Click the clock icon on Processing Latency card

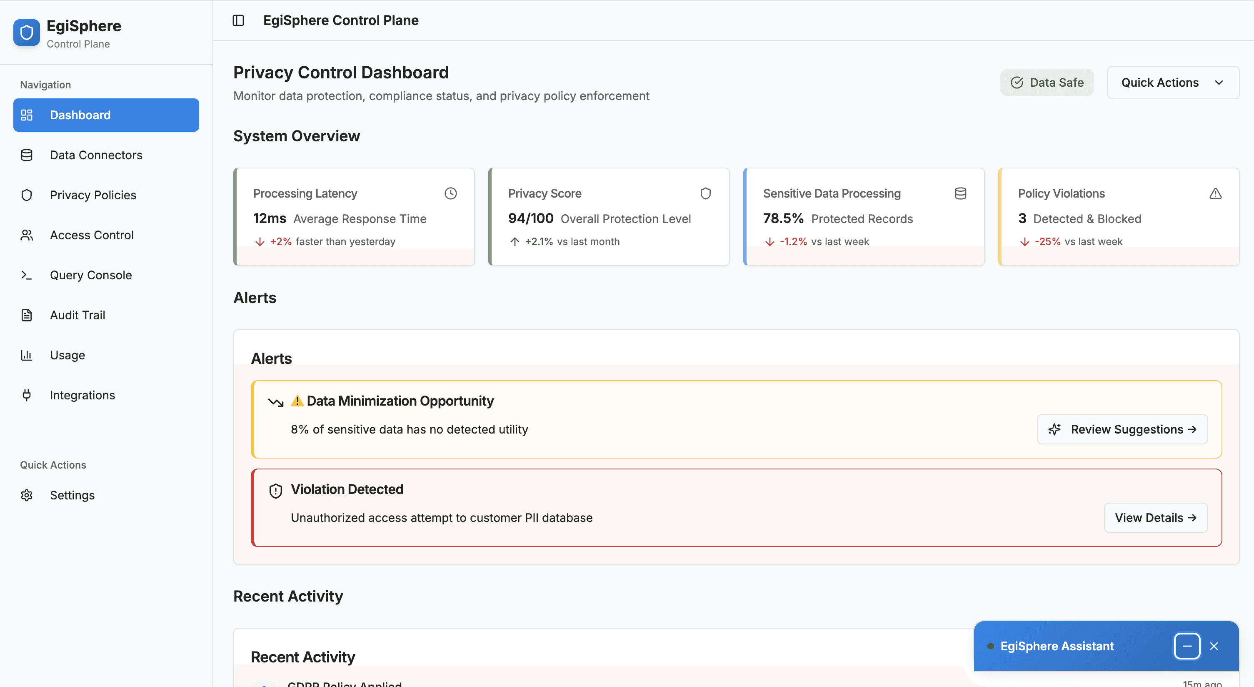click(451, 193)
